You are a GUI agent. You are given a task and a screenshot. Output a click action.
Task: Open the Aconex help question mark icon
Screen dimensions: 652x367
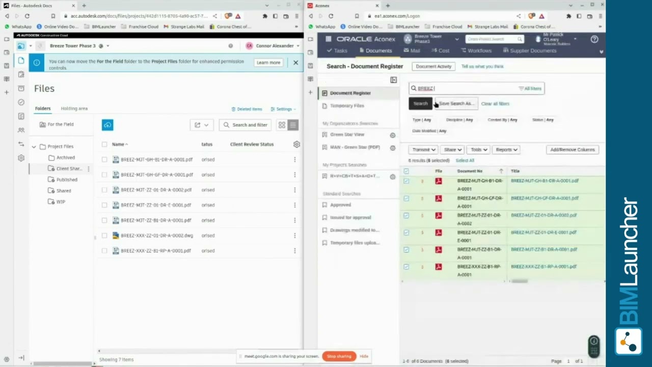pyautogui.click(x=594, y=39)
